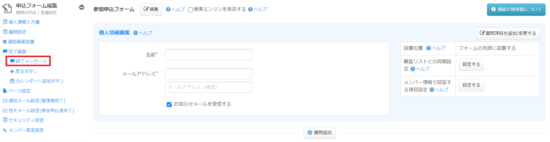Uncheck お知らせメールを受信する checkbox

coord(169,105)
